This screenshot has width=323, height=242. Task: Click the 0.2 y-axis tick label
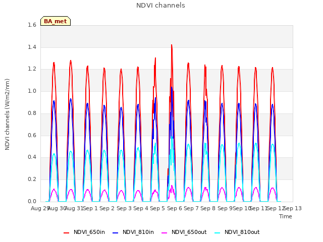(x=32, y=179)
